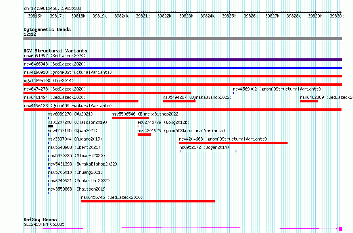Screen dimensions: 353x233
Task: Select the small red esv2745779 interval marker
Action: (x=140, y=126)
